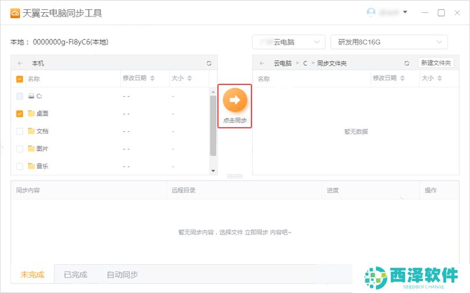Open the 研发用8C16G machine dropdown

coord(389,42)
